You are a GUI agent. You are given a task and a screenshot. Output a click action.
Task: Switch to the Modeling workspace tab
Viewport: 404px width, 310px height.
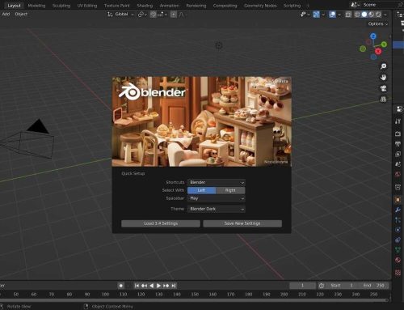(36, 6)
